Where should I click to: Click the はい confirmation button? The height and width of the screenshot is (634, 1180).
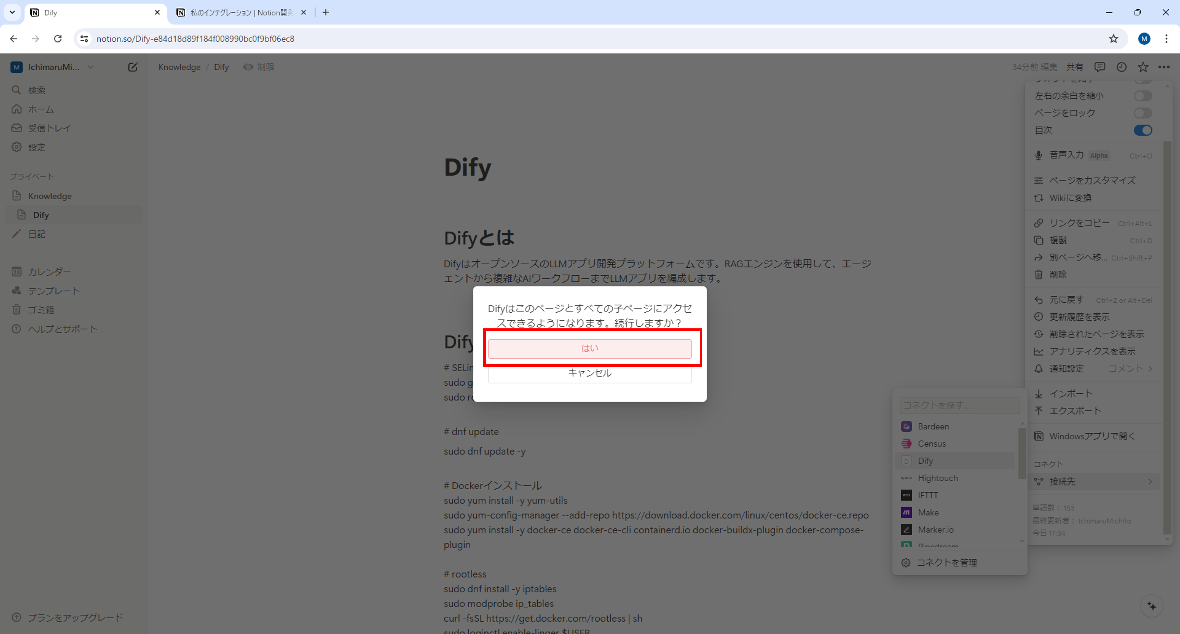click(x=589, y=349)
